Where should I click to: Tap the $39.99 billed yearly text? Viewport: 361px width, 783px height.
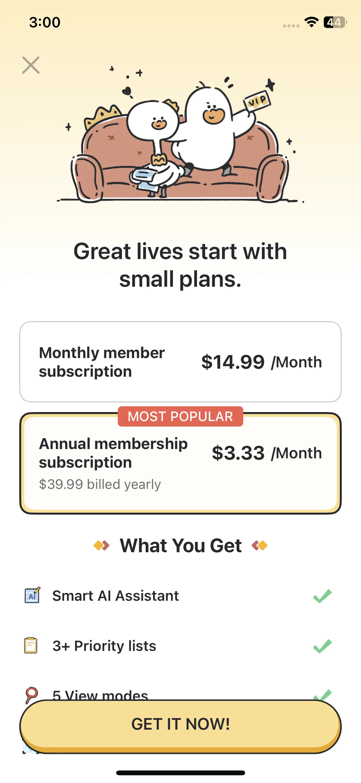point(100,484)
